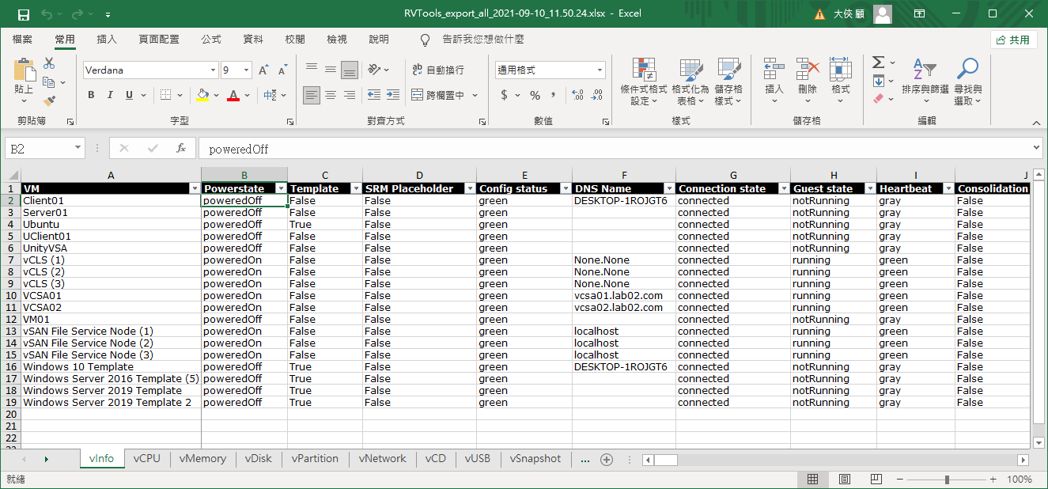
Task: Open the Name Box dropdown arrow
Action: [x=78, y=148]
